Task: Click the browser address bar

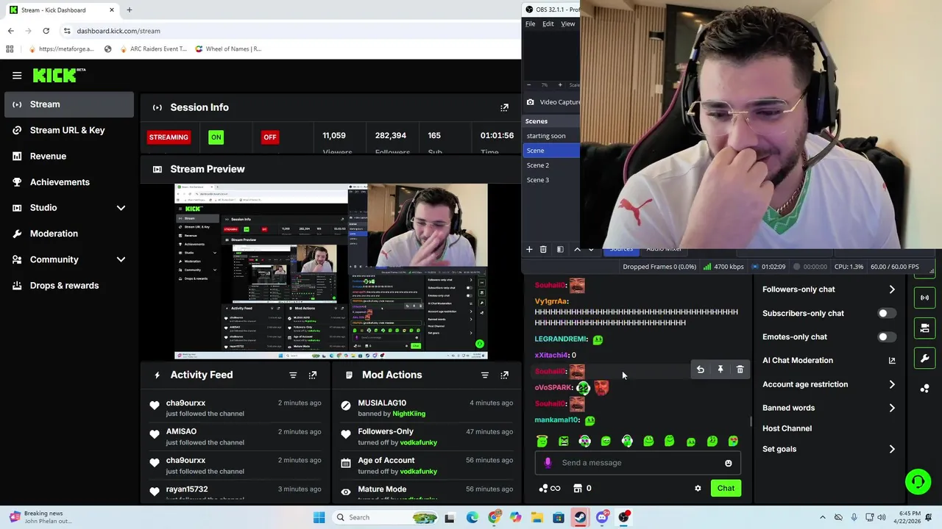Action: coord(287,31)
